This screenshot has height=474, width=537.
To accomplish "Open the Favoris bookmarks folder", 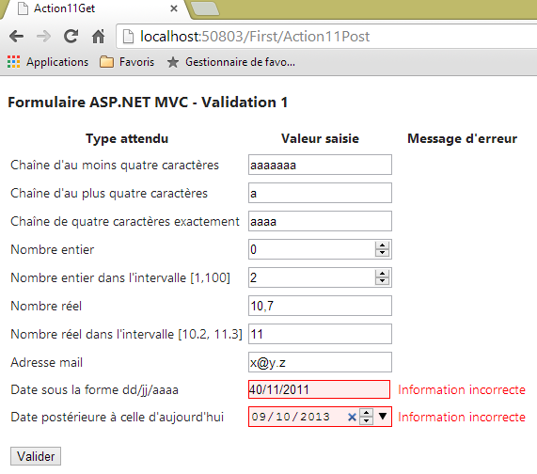I will pos(127,62).
